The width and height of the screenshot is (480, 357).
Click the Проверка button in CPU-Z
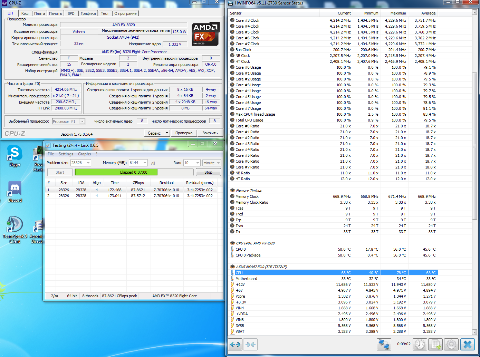pyautogui.click(x=184, y=133)
